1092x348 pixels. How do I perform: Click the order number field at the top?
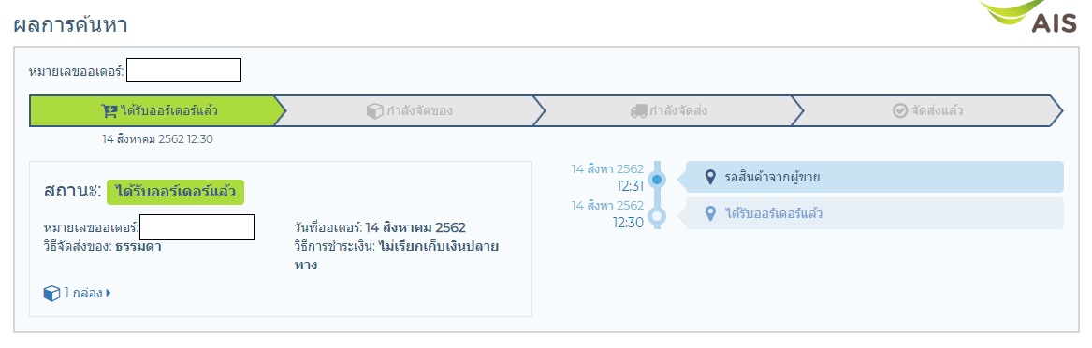coord(183,70)
